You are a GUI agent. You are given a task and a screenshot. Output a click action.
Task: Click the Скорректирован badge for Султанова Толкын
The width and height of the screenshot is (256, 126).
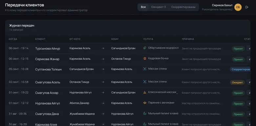(240, 69)
